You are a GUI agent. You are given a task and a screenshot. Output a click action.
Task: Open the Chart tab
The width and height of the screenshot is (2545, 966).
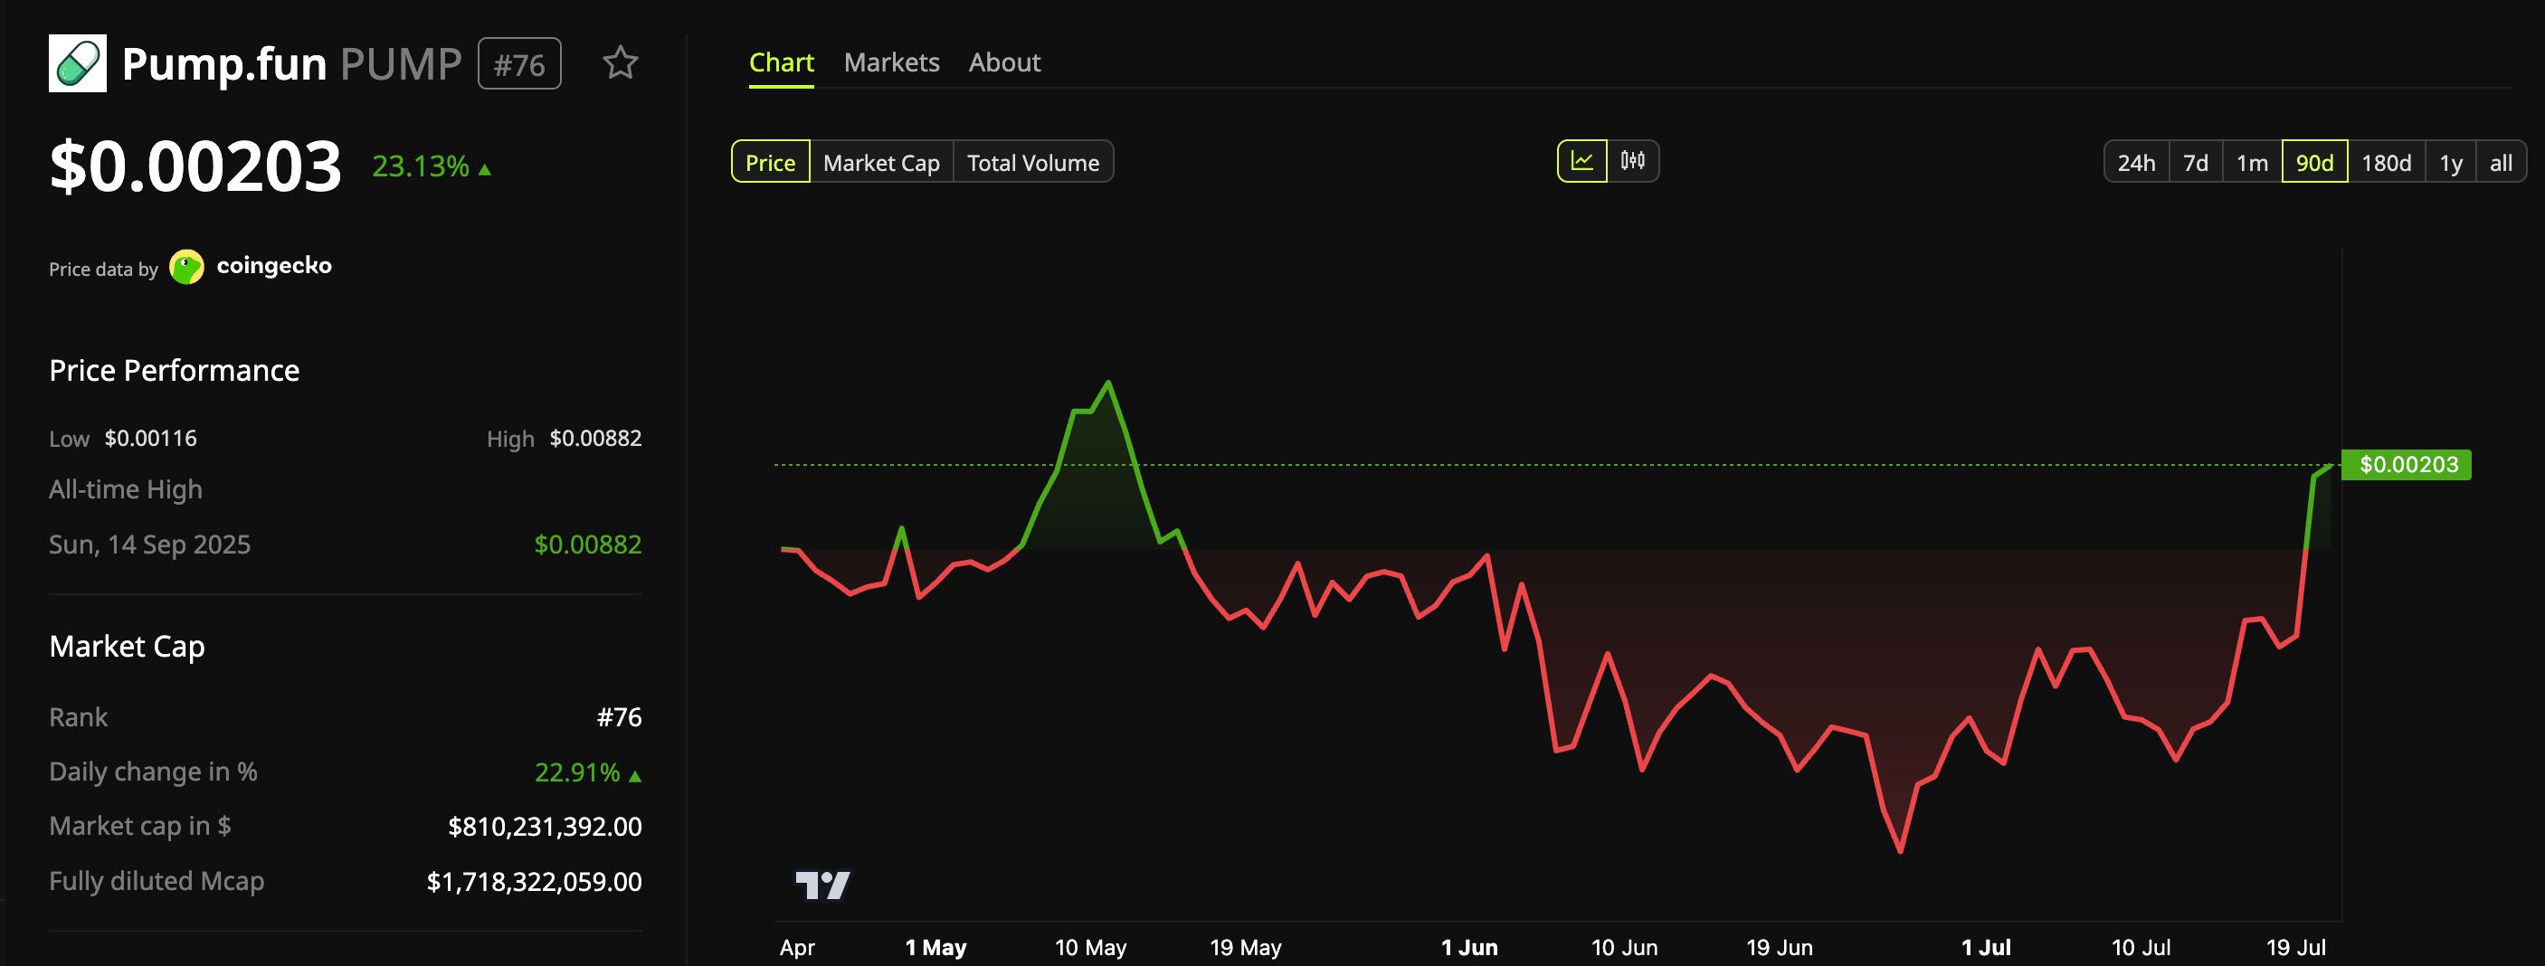coord(781,62)
